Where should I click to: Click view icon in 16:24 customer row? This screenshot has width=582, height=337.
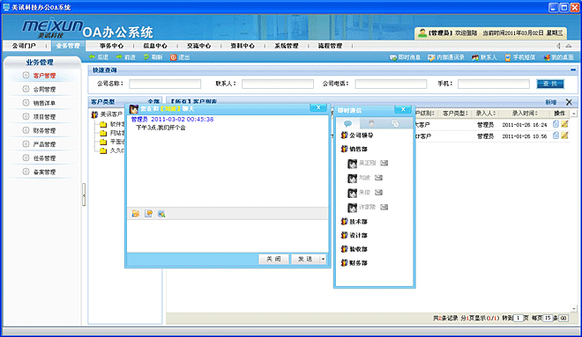pyautogui.click(x=556, y=124)
